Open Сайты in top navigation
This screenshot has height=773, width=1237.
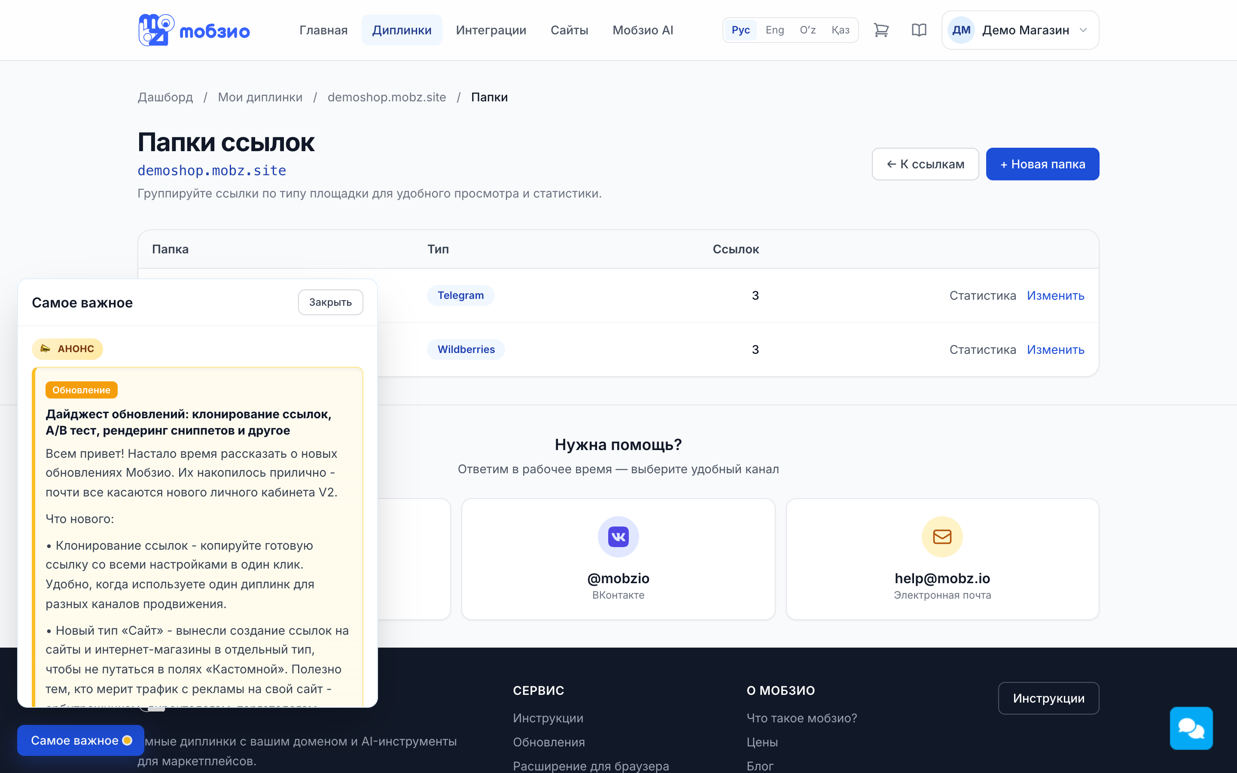click(569, 30)
